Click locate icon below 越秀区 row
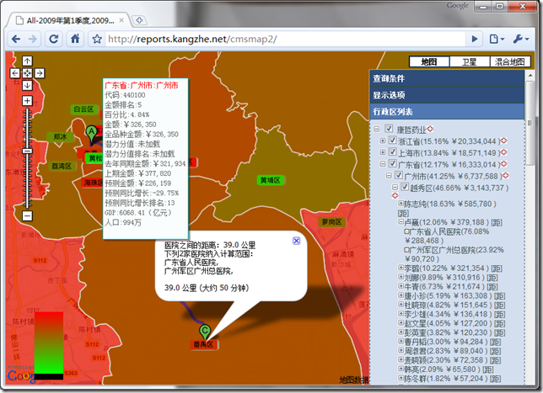The height and width of the screenshot is (393, 543). point(395,195)
